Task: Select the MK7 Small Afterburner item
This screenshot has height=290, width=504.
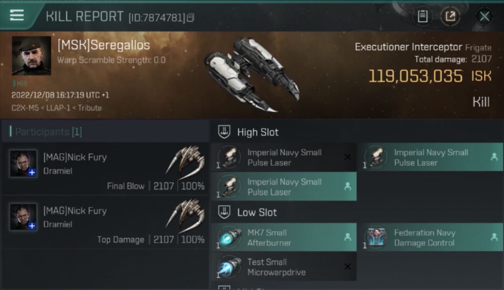Action: (284, 237)
